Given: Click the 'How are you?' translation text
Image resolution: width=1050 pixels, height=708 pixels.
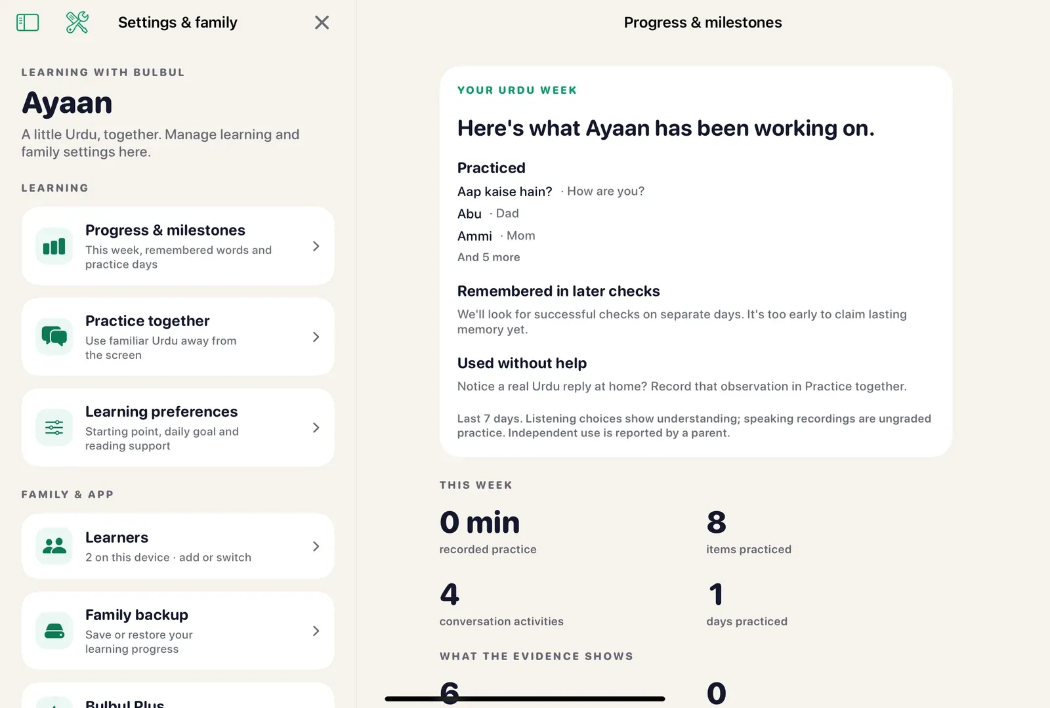Looking at the screenshot, I should pyautogui.click(x=606, y=191).
